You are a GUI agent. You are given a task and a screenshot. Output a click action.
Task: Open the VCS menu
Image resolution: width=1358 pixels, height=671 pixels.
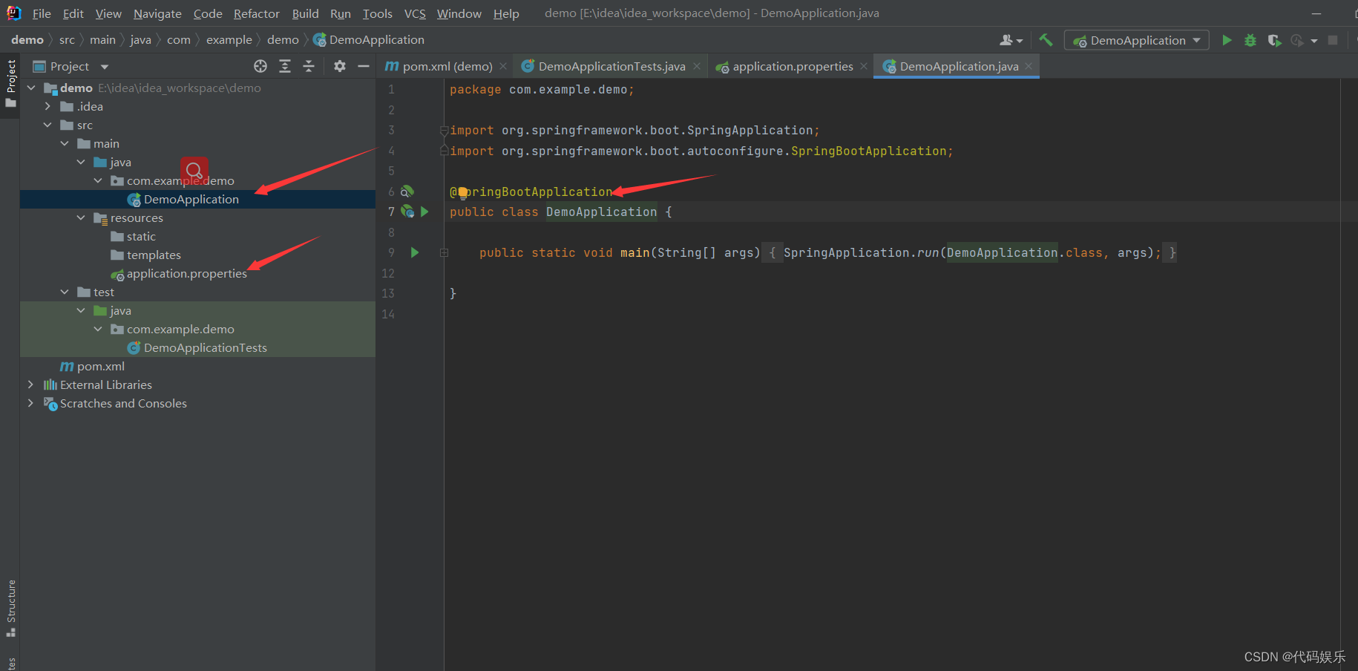[414, 13]
